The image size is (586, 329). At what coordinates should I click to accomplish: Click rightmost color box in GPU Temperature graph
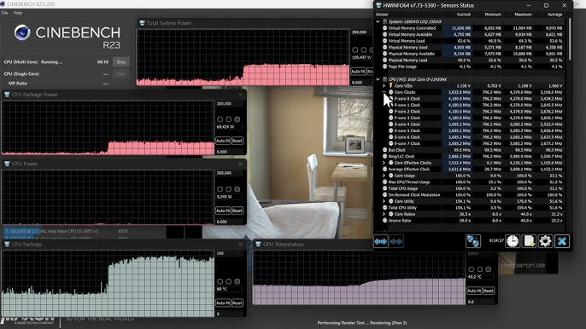[488, 269]
